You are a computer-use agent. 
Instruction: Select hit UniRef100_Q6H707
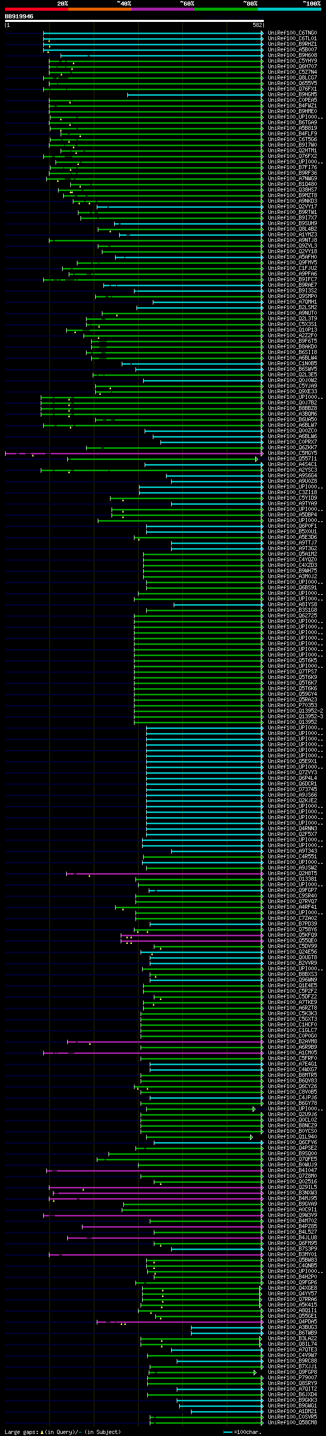292,66
